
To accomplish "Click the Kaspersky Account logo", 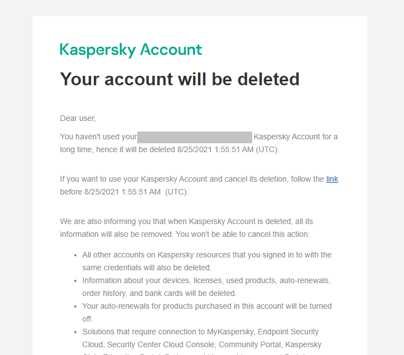I will 131,50.
